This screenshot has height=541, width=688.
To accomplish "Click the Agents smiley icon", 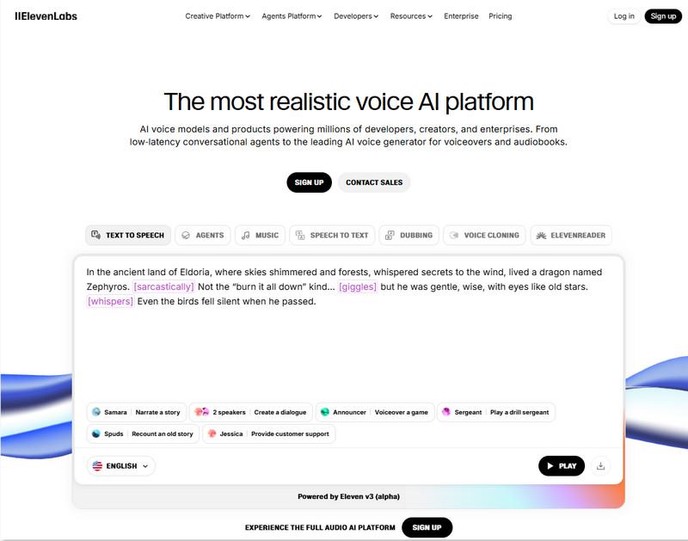I will coord(185,234).
